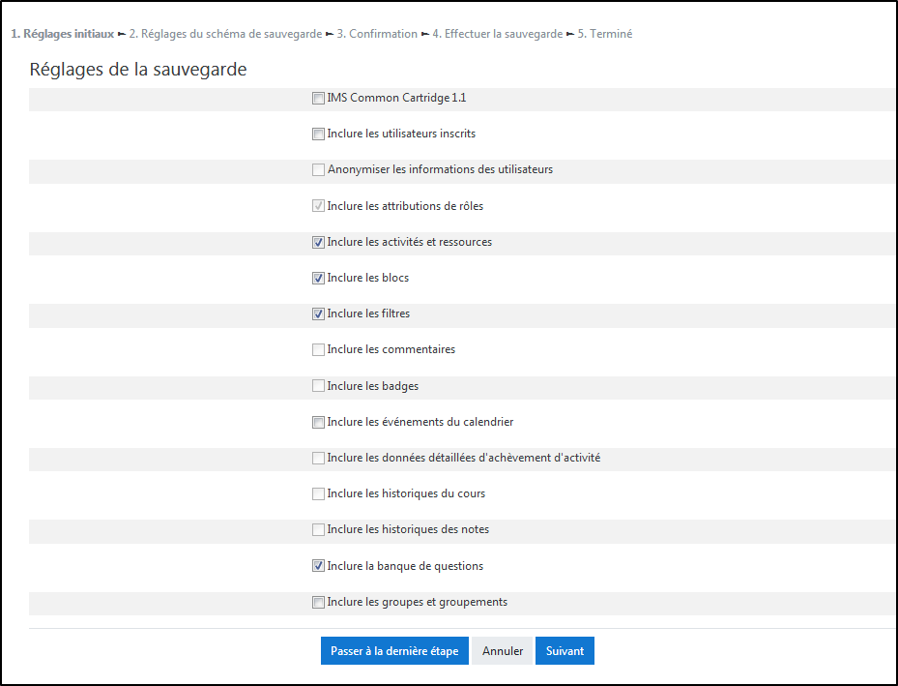Check the IMS Common Cartridge 1.1 checkbox
The width and height of the screenshot is (898, 686).
pyautogui.click(x=318, y=99)
